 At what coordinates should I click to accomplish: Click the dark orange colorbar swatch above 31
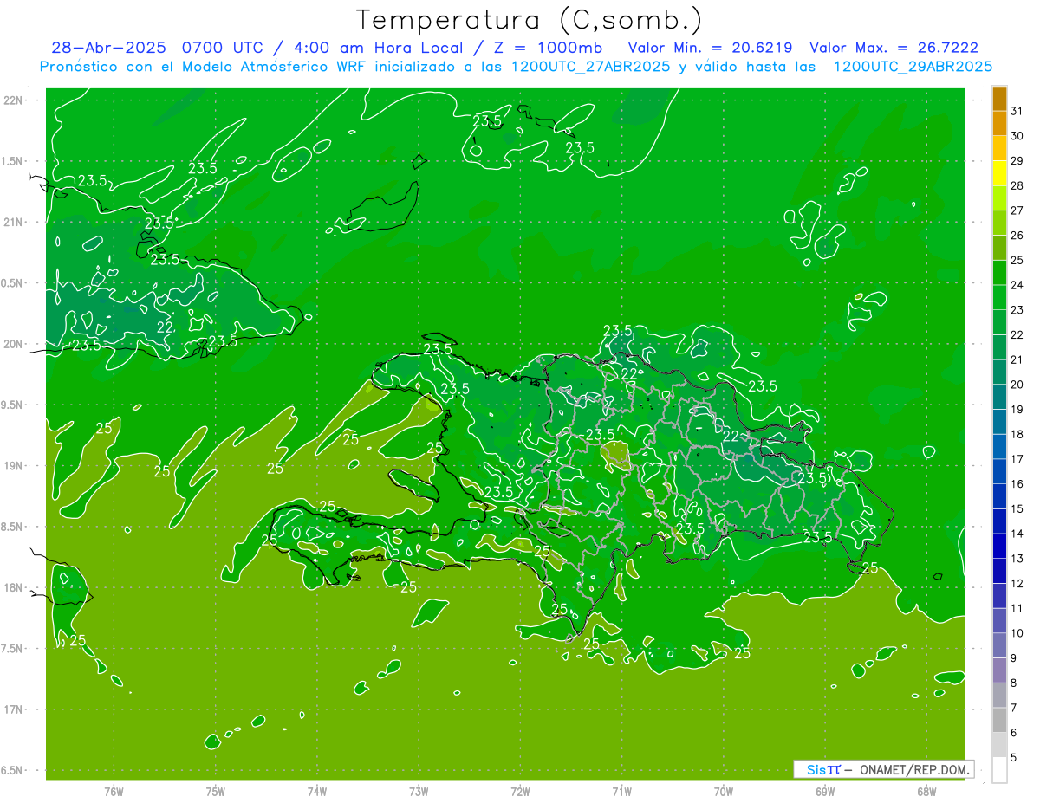point(999,99)
